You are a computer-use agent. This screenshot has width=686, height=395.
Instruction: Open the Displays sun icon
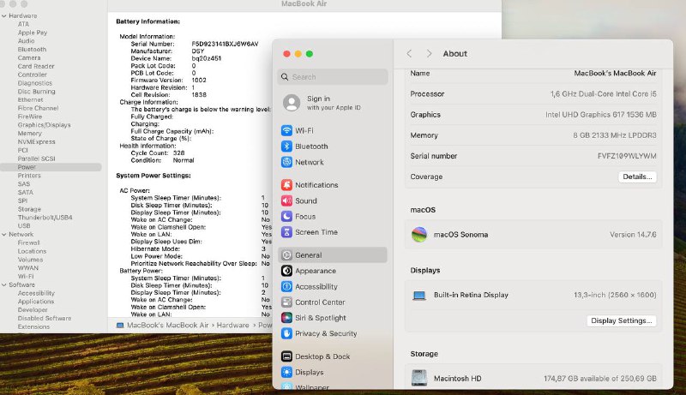pyautogui.click(x=286, y=372)
